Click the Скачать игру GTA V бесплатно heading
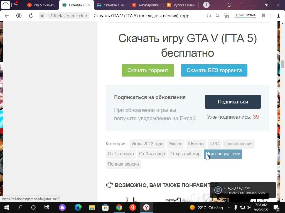 187,45
